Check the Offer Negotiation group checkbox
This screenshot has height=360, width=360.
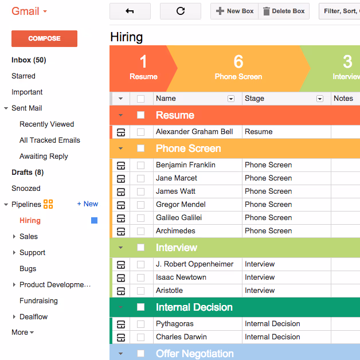pos(141,354)
